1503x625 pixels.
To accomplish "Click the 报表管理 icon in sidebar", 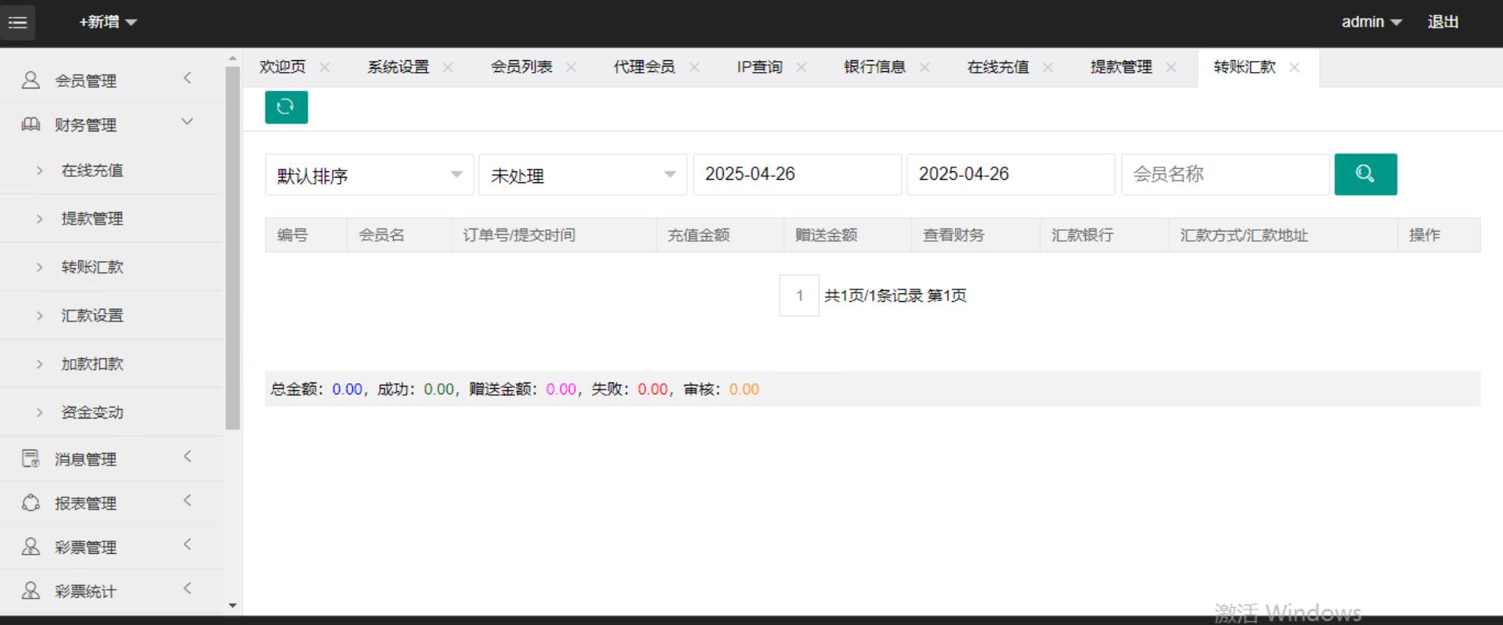I will pyautogui.click(x=31, y=503).
